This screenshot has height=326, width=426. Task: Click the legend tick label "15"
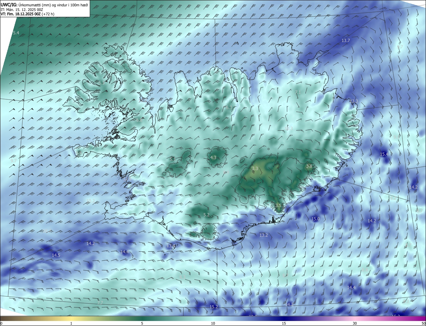pyautogui.click(x=284, y=323)
